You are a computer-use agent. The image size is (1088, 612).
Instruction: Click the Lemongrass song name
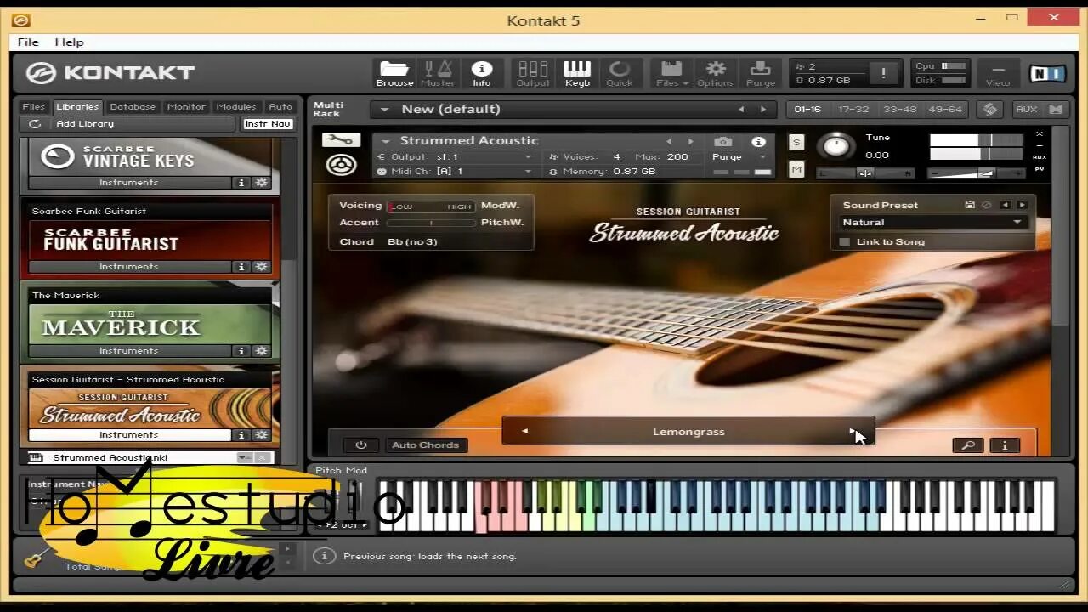(x=688, y=432)
